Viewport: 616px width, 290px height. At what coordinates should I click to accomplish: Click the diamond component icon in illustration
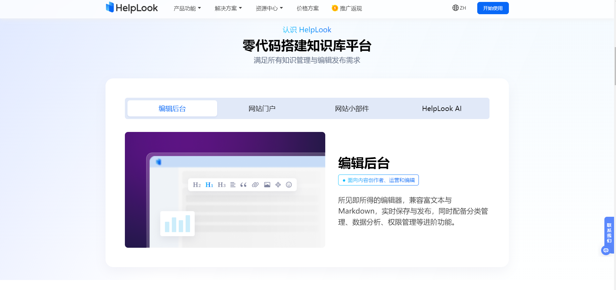pyautogui.click(x=278, y=185)
